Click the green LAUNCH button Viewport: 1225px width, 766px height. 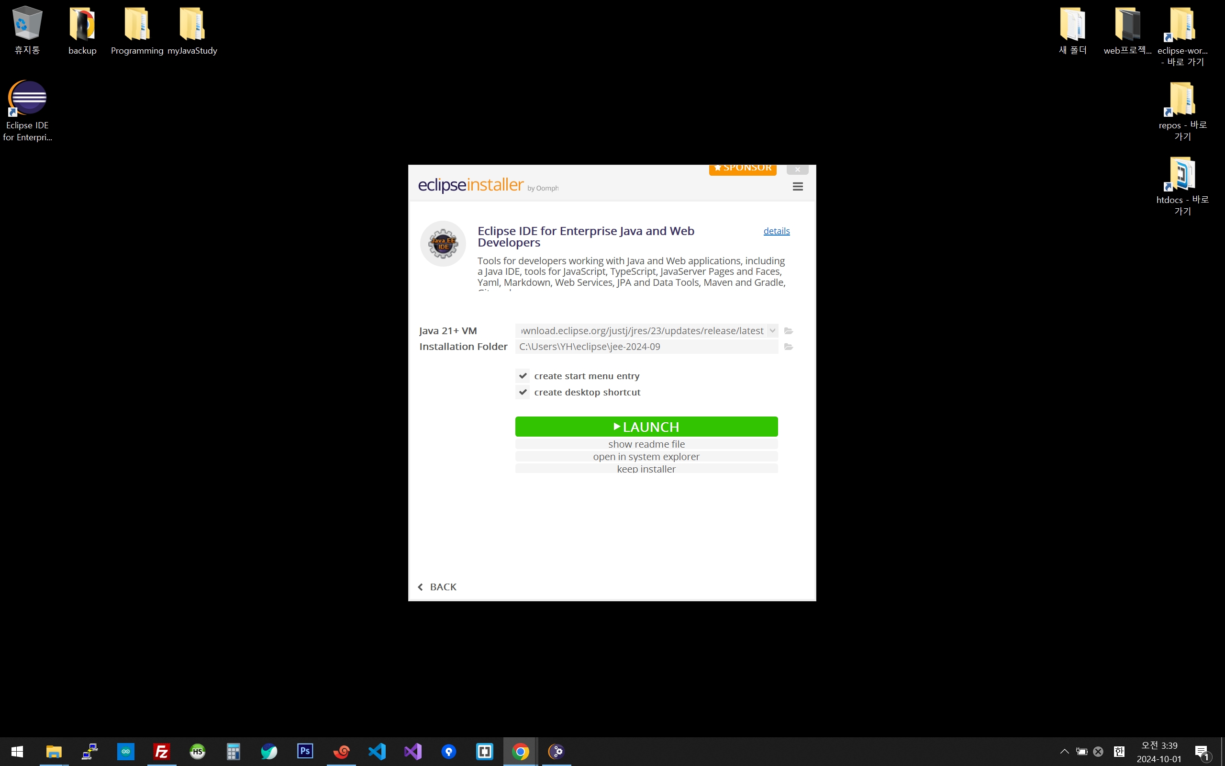click(x=646, y=427)
